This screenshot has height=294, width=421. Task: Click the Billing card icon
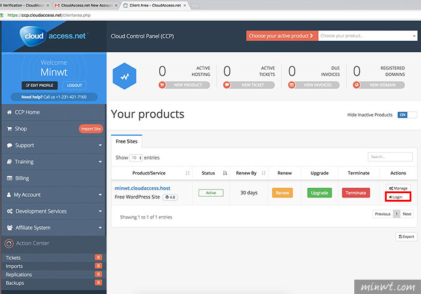(10, 178)
